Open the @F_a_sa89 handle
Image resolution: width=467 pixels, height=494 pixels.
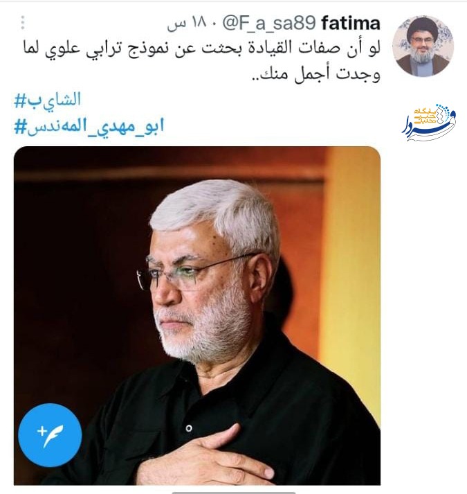pyautogui.click(x=269, y=24)
